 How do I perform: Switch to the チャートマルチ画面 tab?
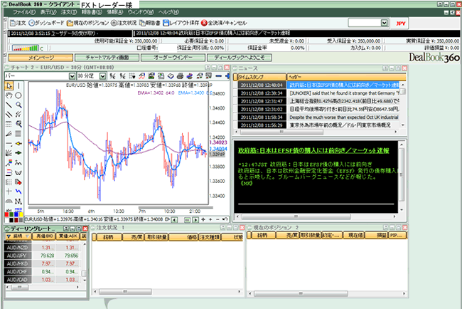click(x=107, y=58)
